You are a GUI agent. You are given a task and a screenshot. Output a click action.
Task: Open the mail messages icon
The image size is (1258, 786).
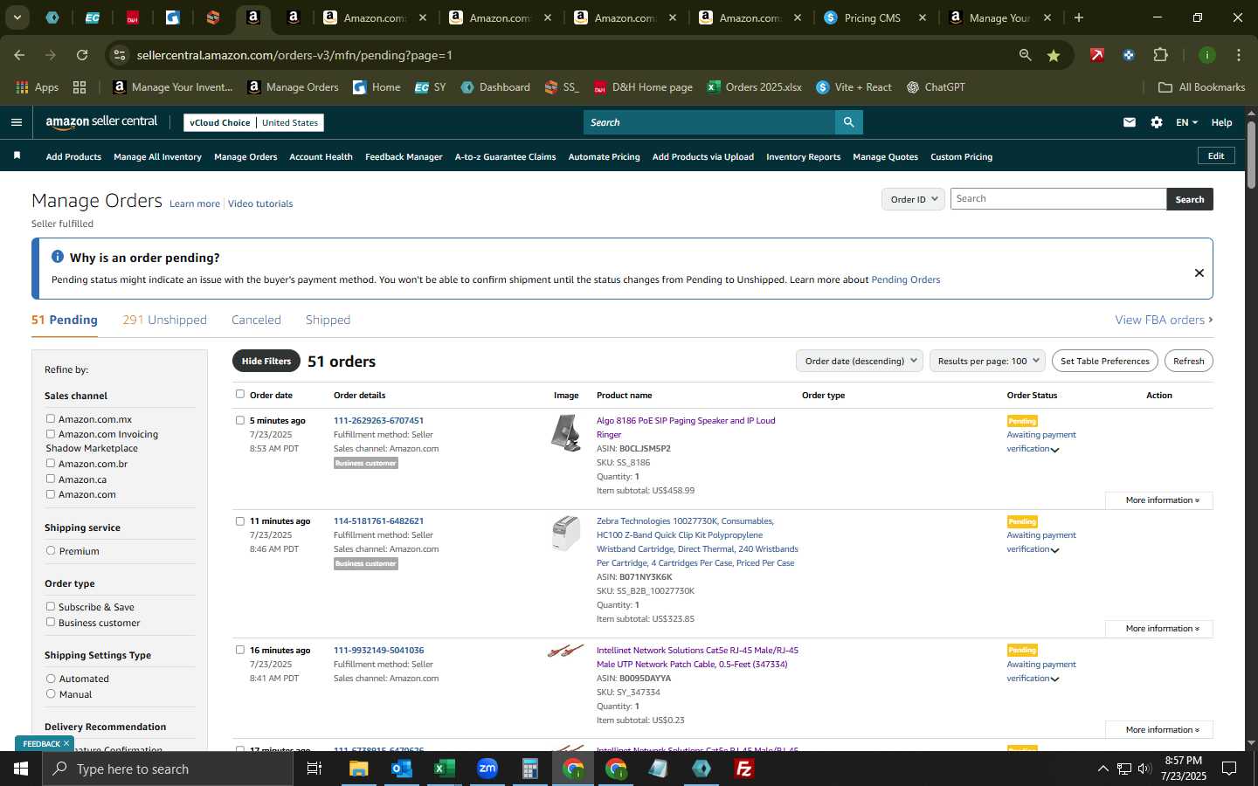pyautogui.click(x=1130, y=122)
